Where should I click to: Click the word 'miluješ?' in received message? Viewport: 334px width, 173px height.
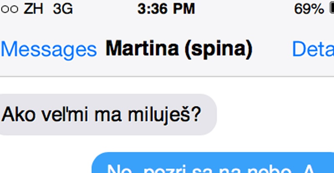pos(164,115)
